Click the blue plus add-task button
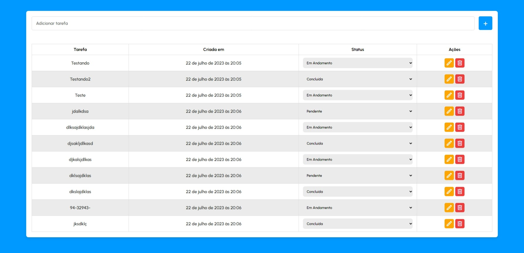Image resolution: width=524 pixels, height=253 pixels. (485, 23)
